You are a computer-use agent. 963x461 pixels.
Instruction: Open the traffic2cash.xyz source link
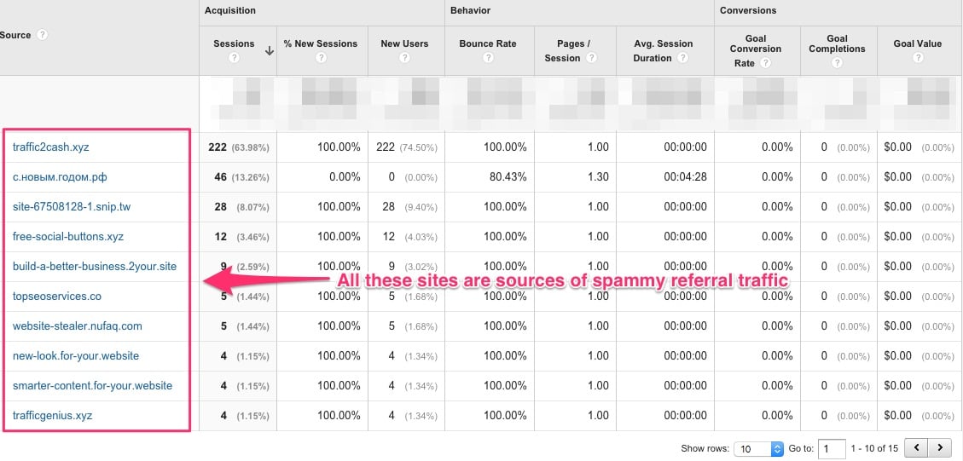pyautogui.click(x=50, y=147)
